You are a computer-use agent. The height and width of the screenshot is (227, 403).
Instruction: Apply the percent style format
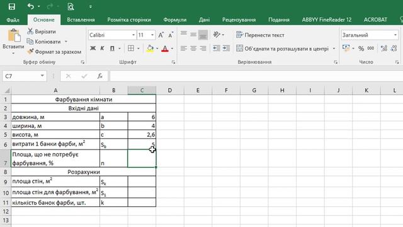[361, 49]
